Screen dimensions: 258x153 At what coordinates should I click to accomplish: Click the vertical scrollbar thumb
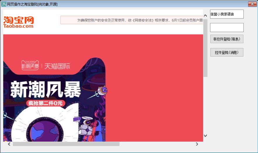[205, 48]
